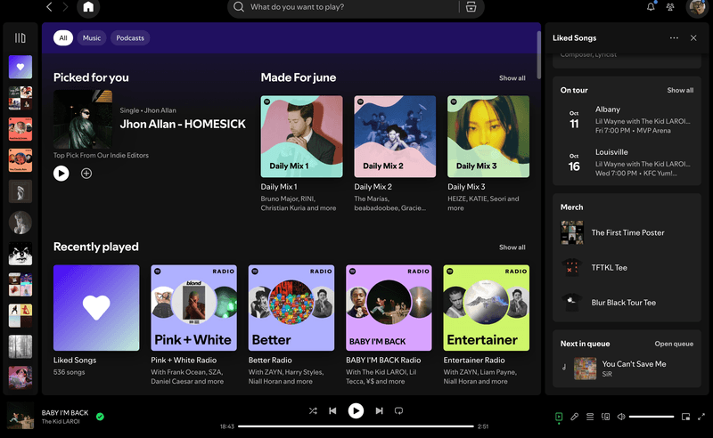Toggle shuffle playback
This screenshot has height=438, width=713.
click(x=313, y=410)
